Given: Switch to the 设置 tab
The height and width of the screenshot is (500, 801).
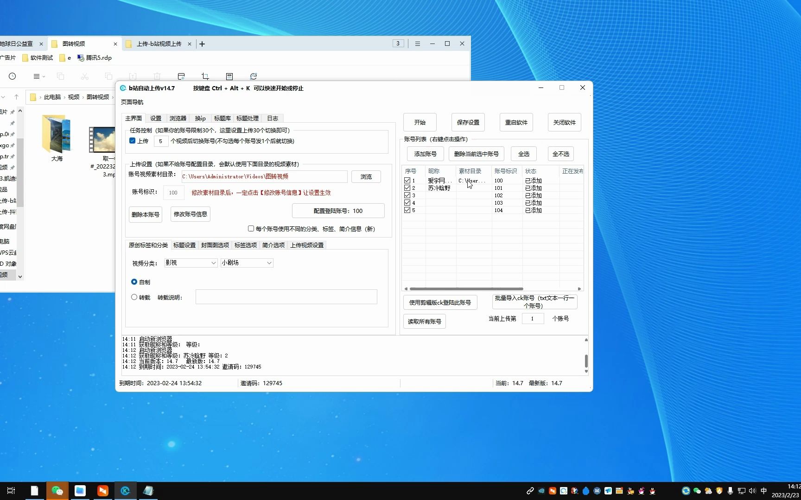Looking at the screenshot, I should point(156,118).
